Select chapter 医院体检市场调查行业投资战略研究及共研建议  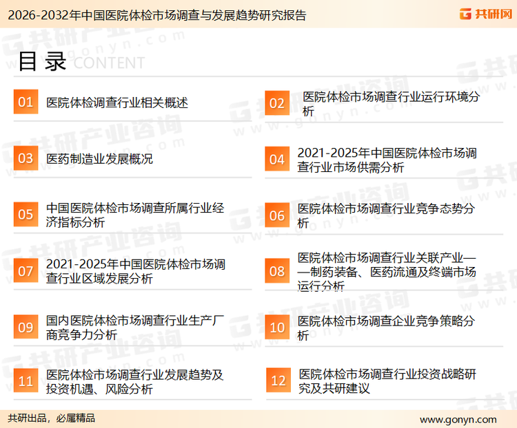(387, 381)
